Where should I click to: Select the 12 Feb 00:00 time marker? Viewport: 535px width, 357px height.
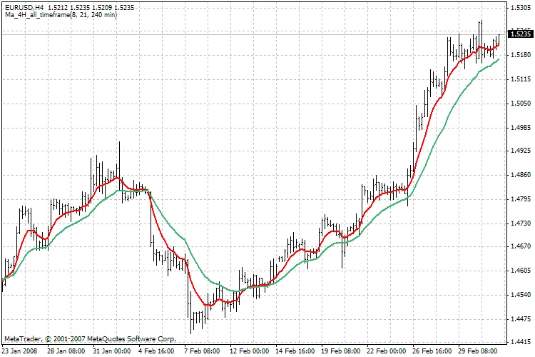(250, 351)
